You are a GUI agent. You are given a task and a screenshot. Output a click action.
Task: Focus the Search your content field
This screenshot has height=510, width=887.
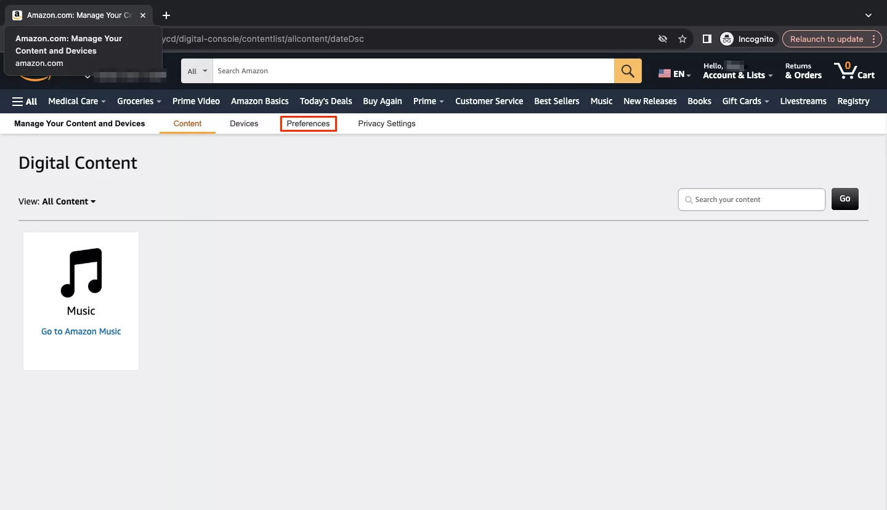751,200
